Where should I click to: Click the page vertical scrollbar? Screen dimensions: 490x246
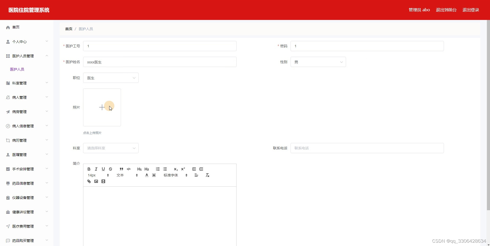coord(488,115)
